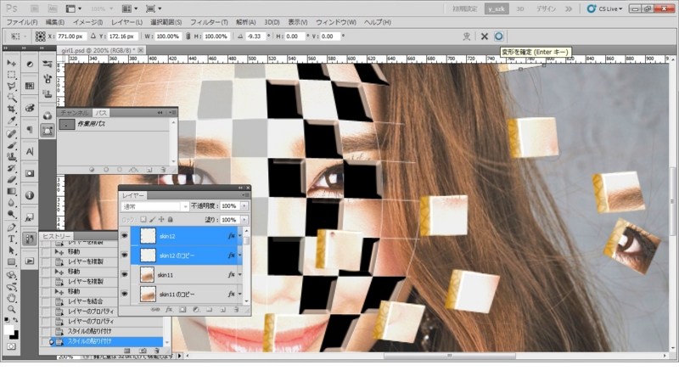
Task: Select the Brush tool
Action: tap(11, 145)
